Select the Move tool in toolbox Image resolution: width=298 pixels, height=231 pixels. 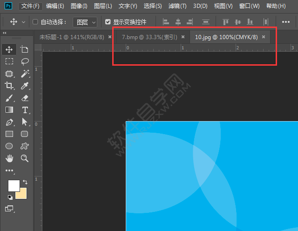(9, 49)
